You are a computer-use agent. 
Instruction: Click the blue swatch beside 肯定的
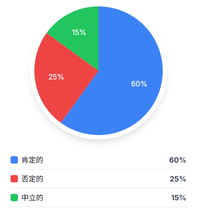click(x=14, y=160)
